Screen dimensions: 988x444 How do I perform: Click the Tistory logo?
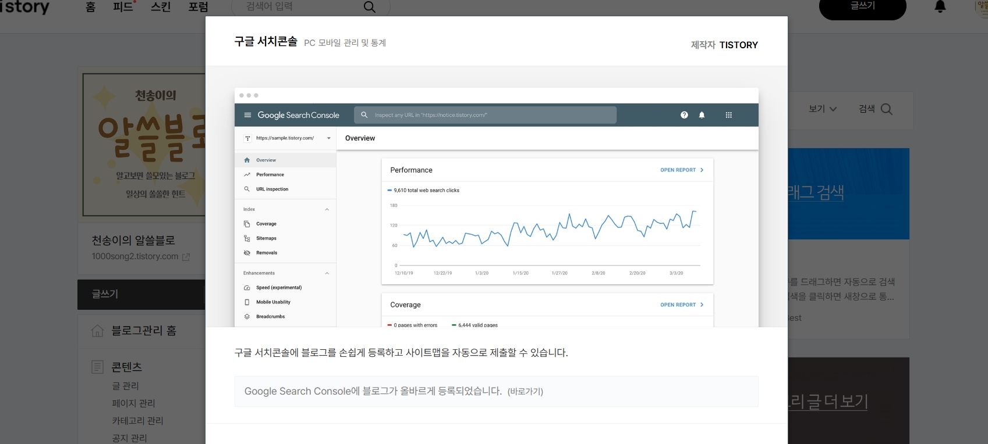tap(24, 7)
